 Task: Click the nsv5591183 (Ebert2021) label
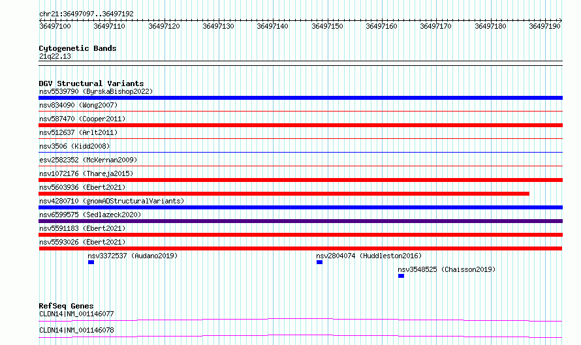pyautogui.click(x=82, y=228)
